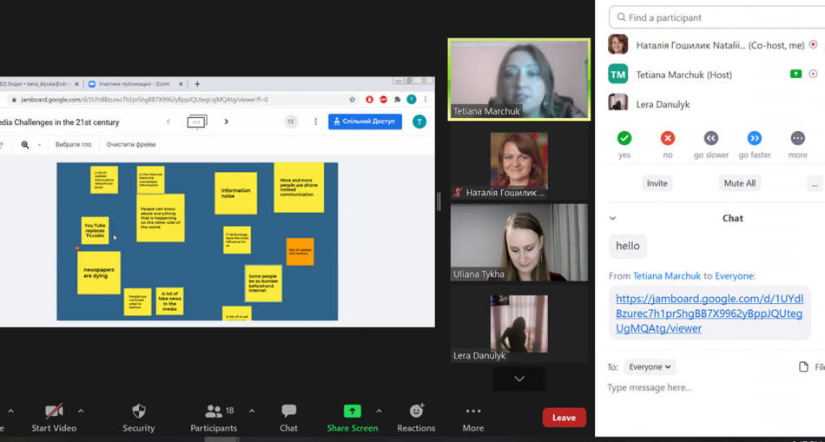Screen dimensions: 825x442
Task: Click the go slower icon
Action: [710, 138]
